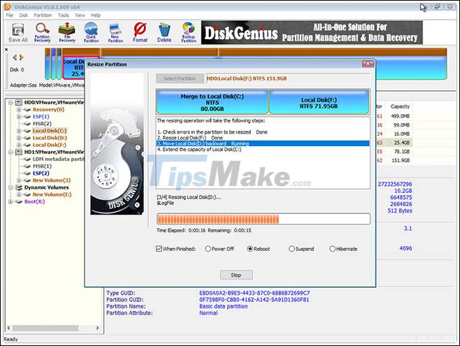Click the resize progress bar
460x346 pixels.
click(x=263, y=219)
